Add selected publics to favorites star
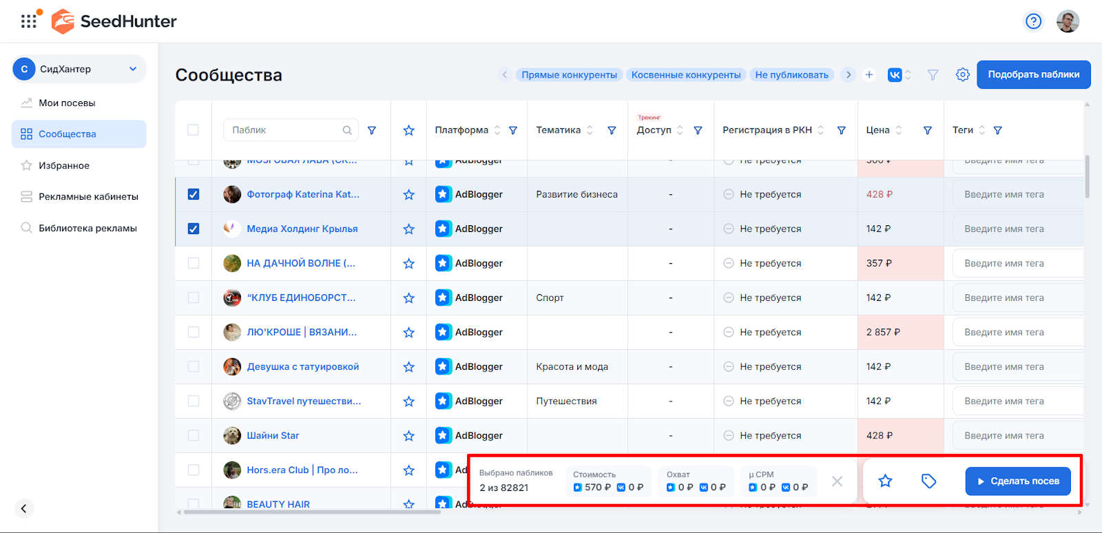 pos(885,481)
